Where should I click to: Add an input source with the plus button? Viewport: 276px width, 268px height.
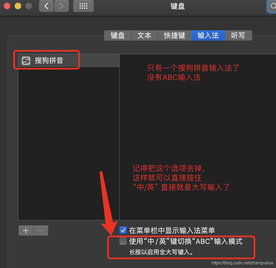26,231
